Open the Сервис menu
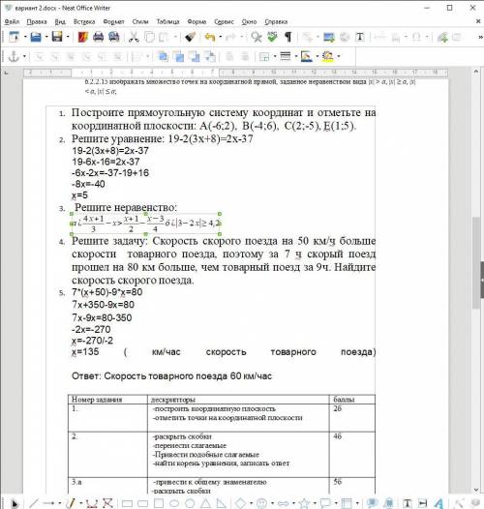484x509 pixels. tap(225, 21)
